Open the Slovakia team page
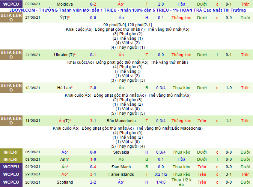 (x=121, y=152)
